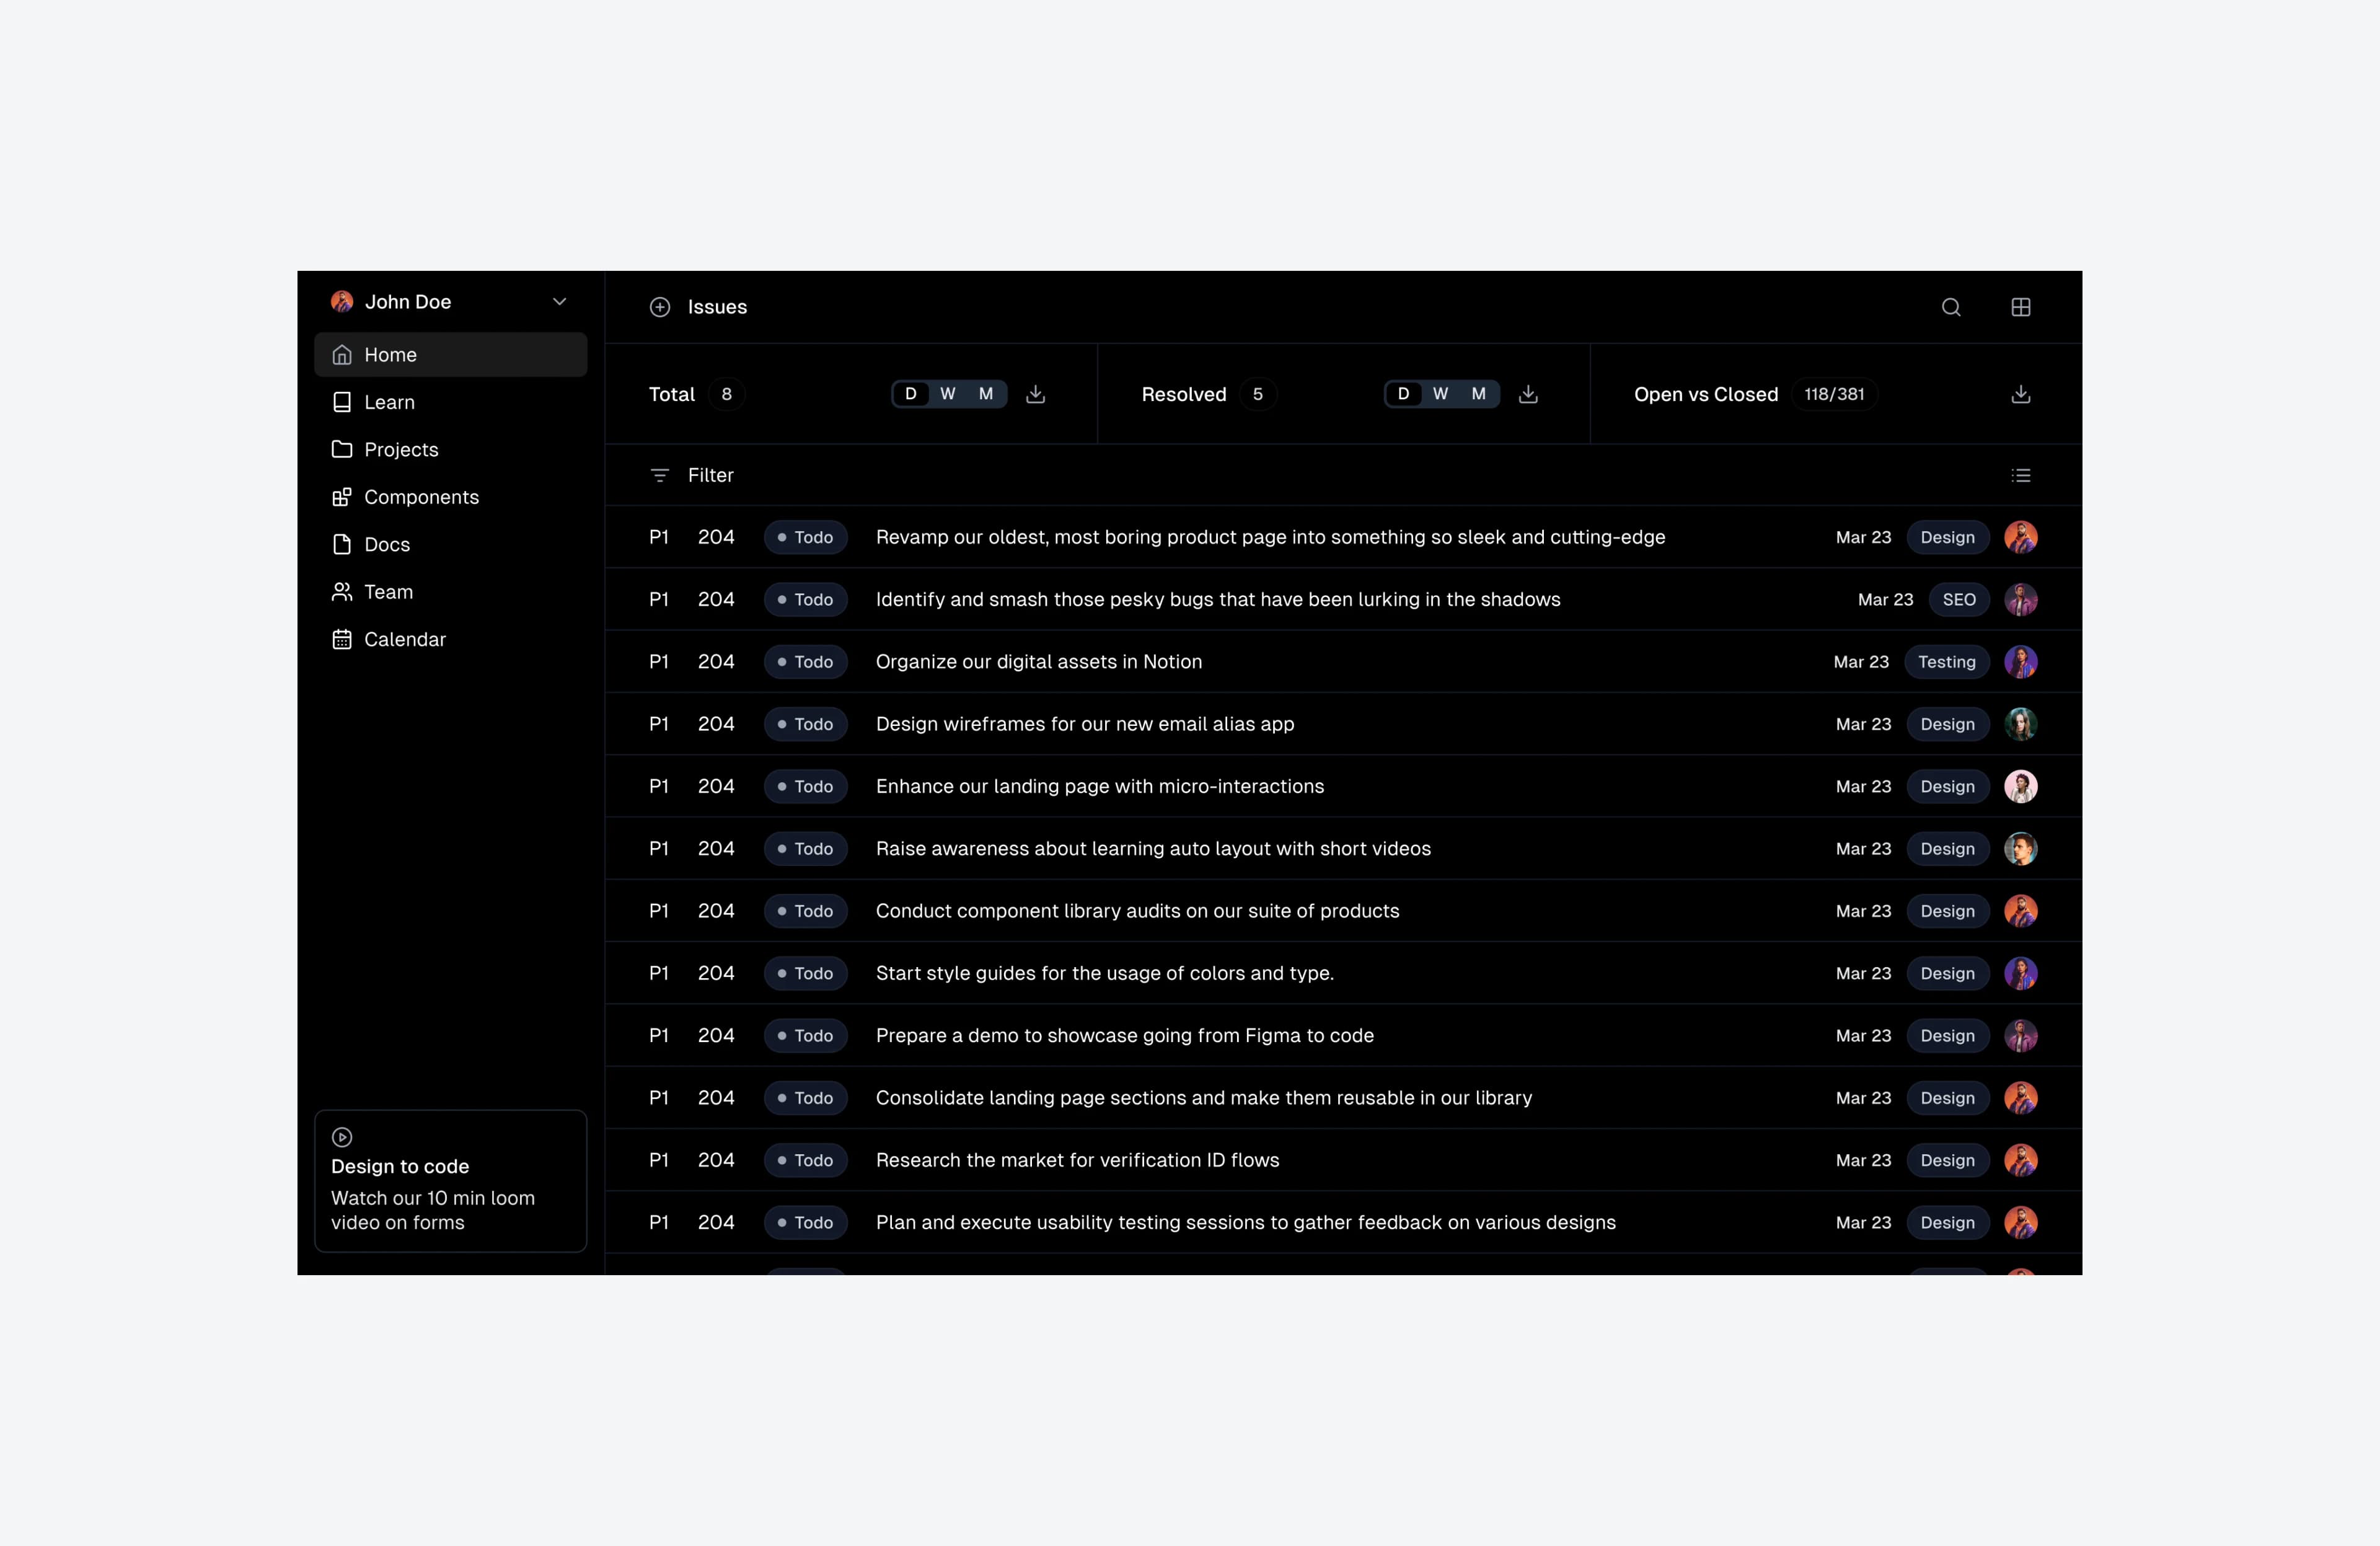Open Calendar section label
This screenshot has height=1546, width=2380.
(405, 639)
